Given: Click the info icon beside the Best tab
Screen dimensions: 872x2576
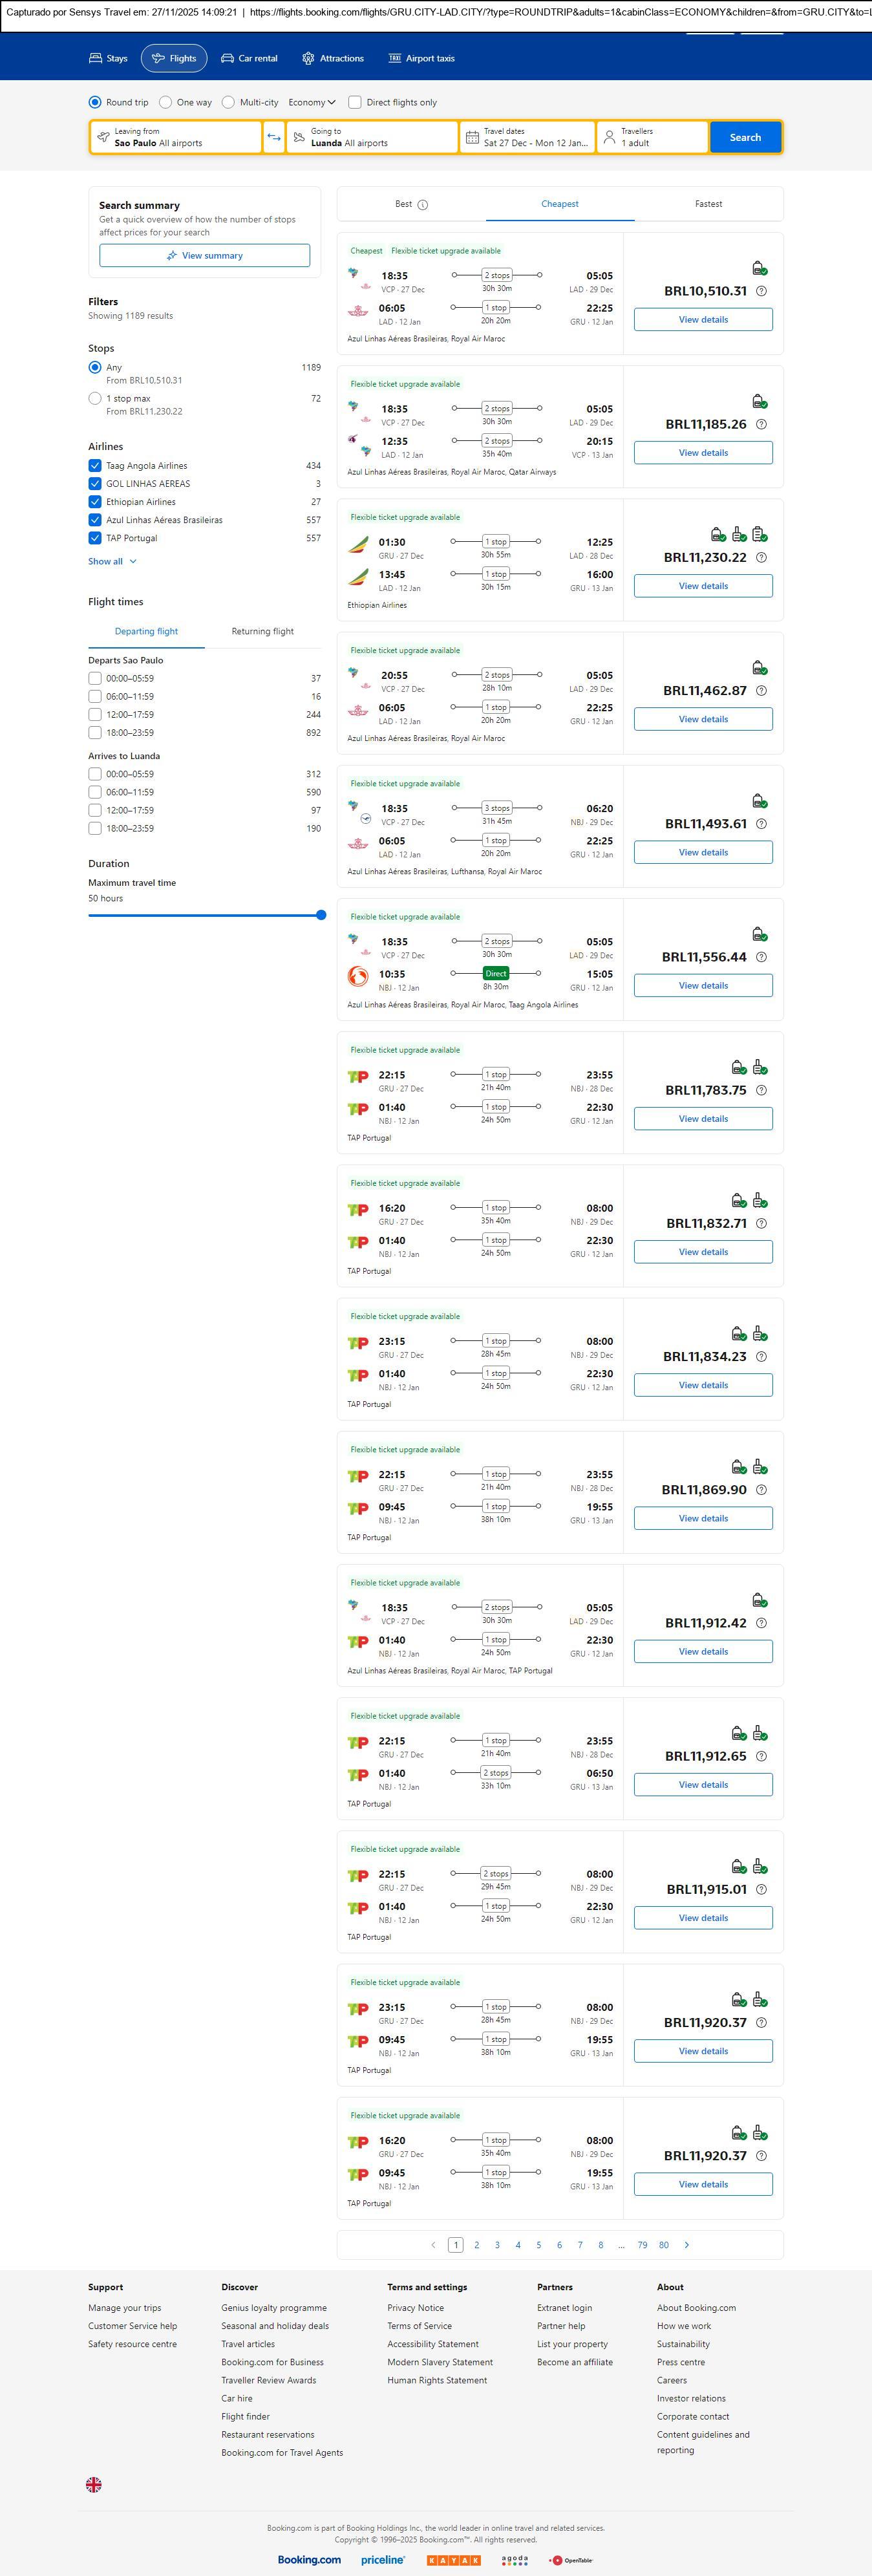Looking at the screenshot, I should 422,205.
